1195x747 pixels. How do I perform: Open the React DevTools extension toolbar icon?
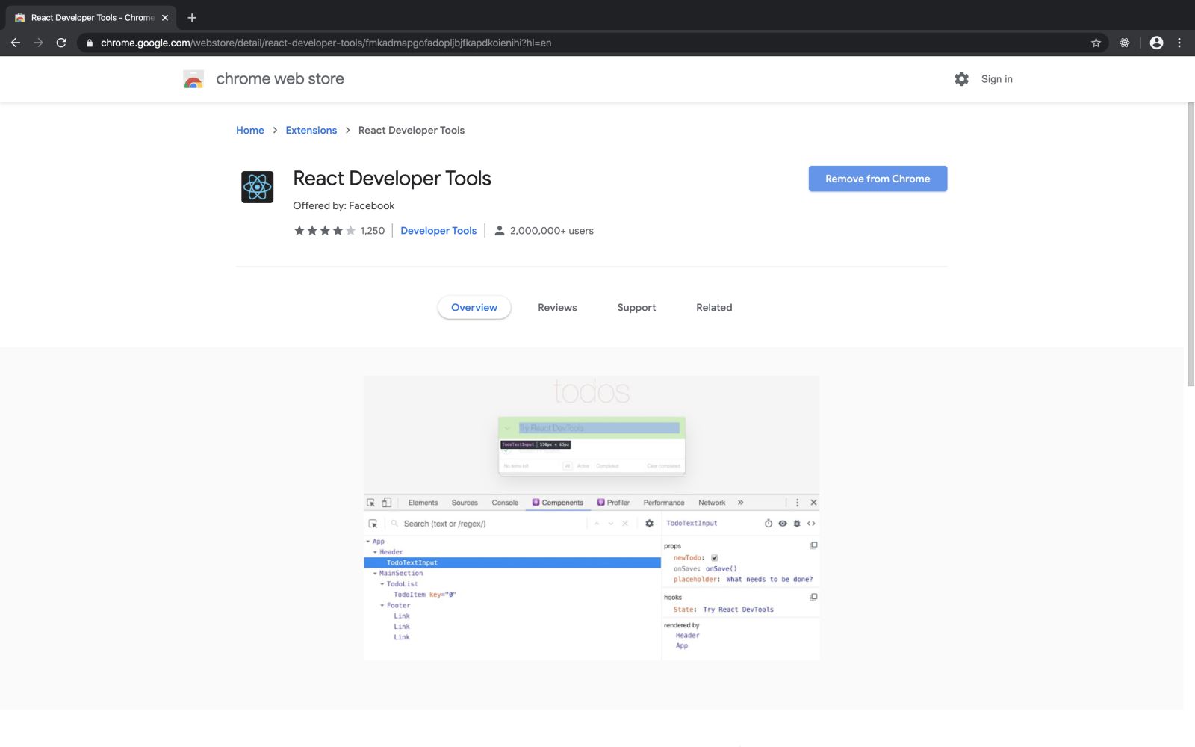click(1124, 43)
